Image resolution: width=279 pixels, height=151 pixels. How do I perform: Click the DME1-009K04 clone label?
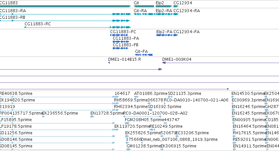tap(177, 59)
